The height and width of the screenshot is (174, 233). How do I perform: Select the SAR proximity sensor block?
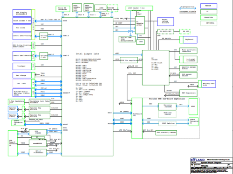166,133
